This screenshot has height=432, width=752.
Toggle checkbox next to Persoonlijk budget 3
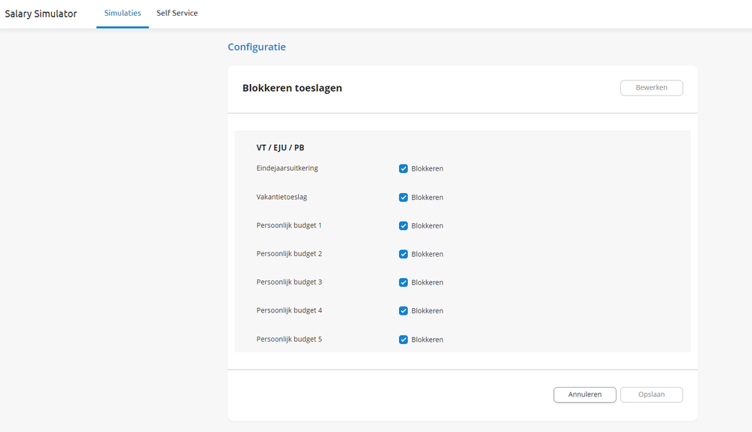click(403, 282)
